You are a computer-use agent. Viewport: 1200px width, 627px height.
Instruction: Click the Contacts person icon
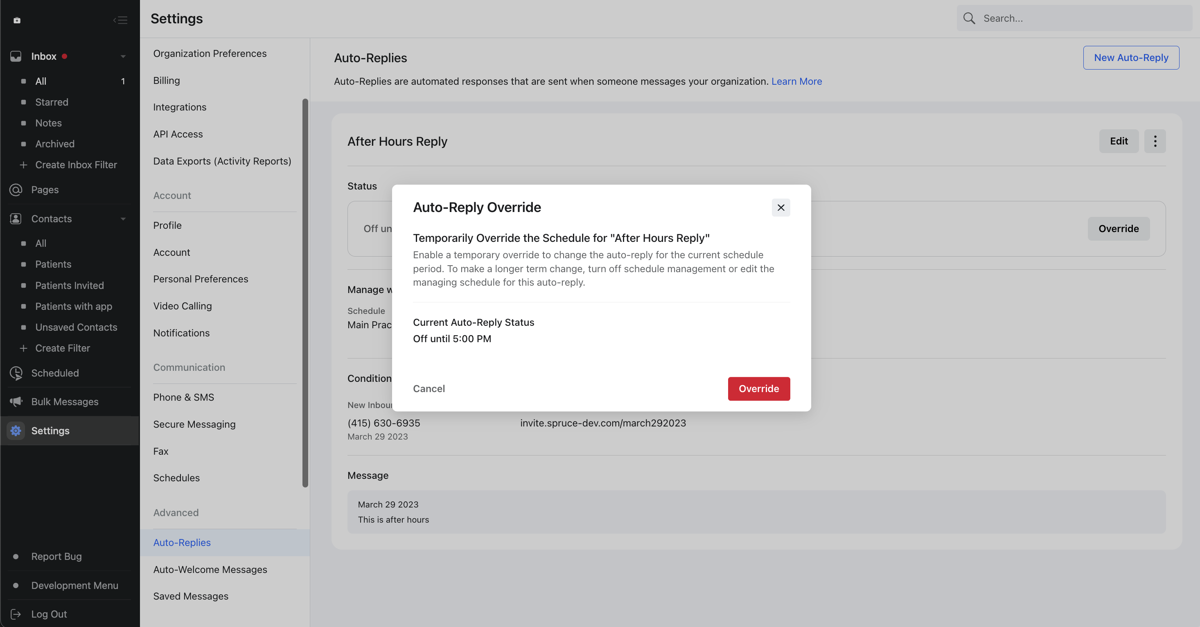16,219
